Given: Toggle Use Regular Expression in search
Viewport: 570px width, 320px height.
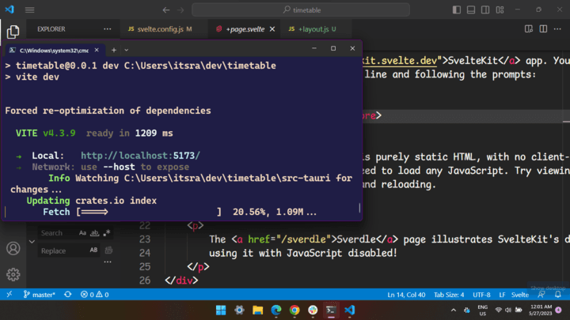Looking at the screenshot, I should pos(106,233).
